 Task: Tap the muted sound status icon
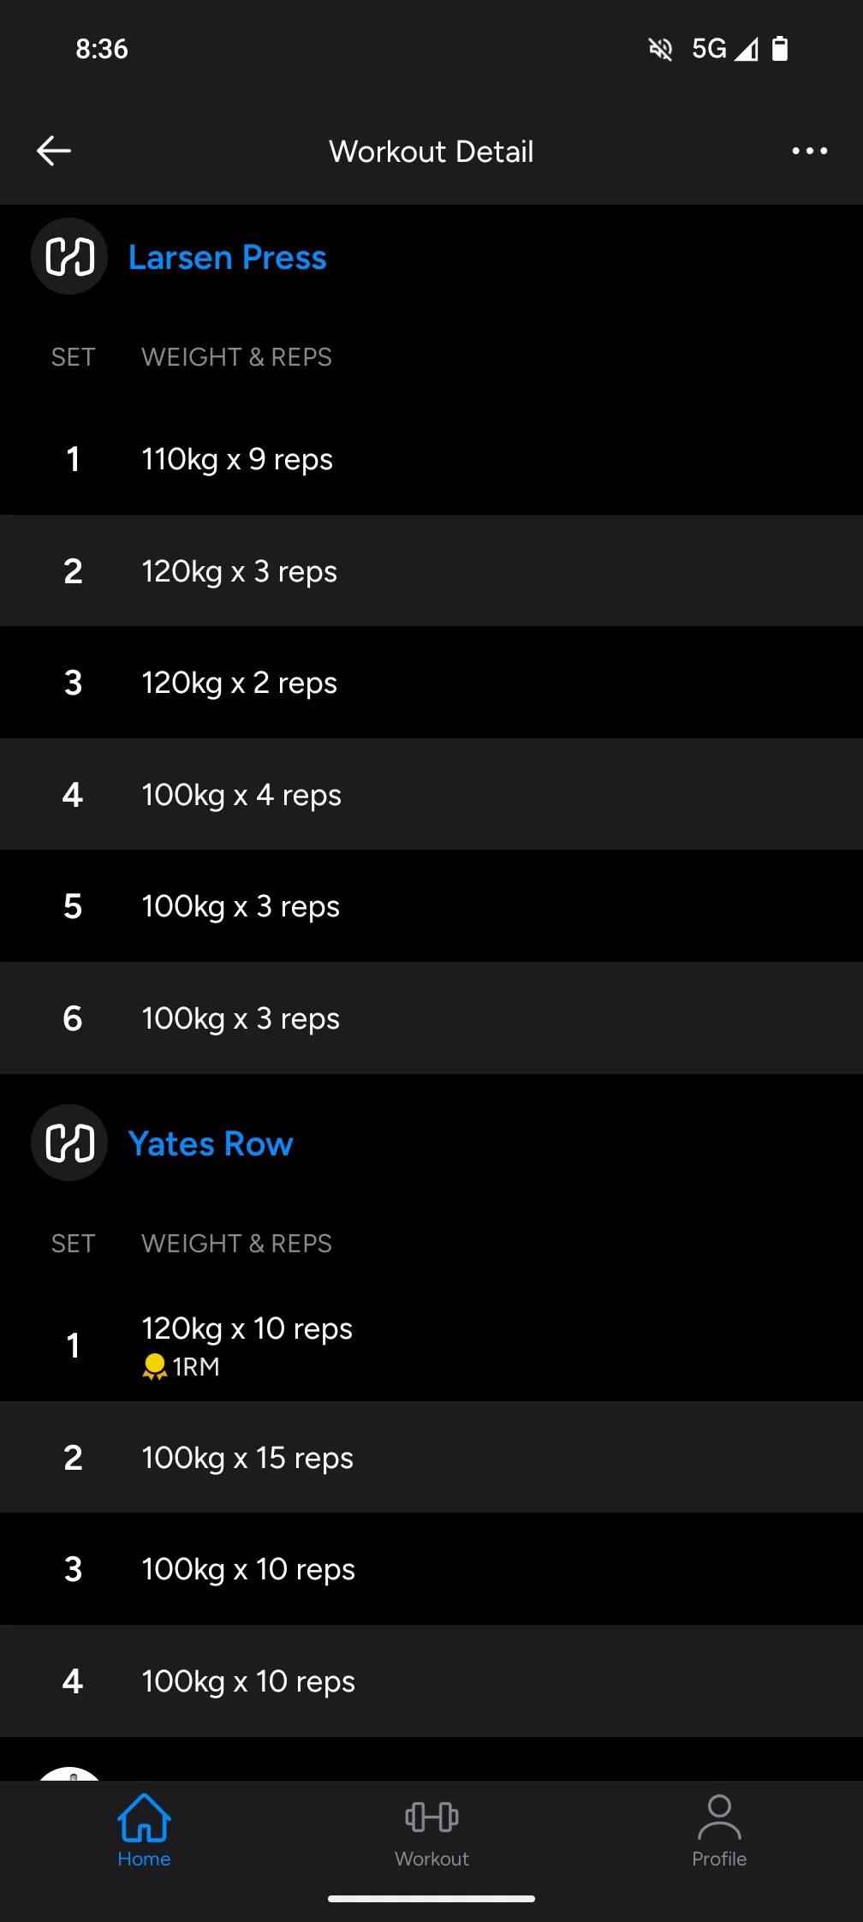pos(660,49)
